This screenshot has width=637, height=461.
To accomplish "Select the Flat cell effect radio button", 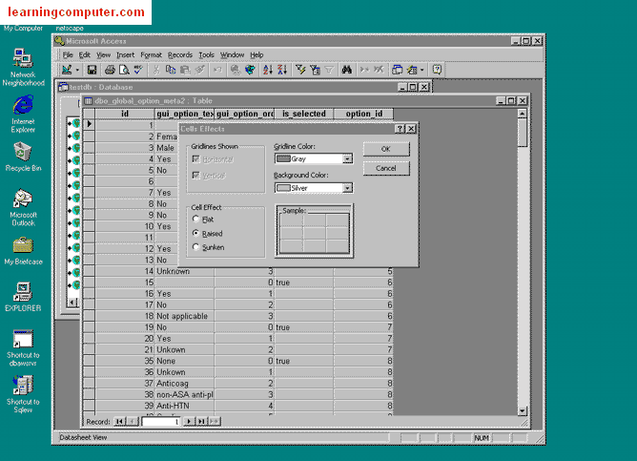I will click(x=195, y=220).
